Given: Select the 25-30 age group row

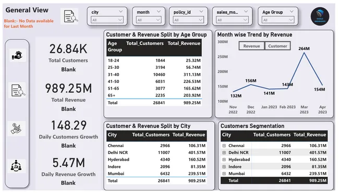Looking at the screenshot, I should [x=154, y=67].
